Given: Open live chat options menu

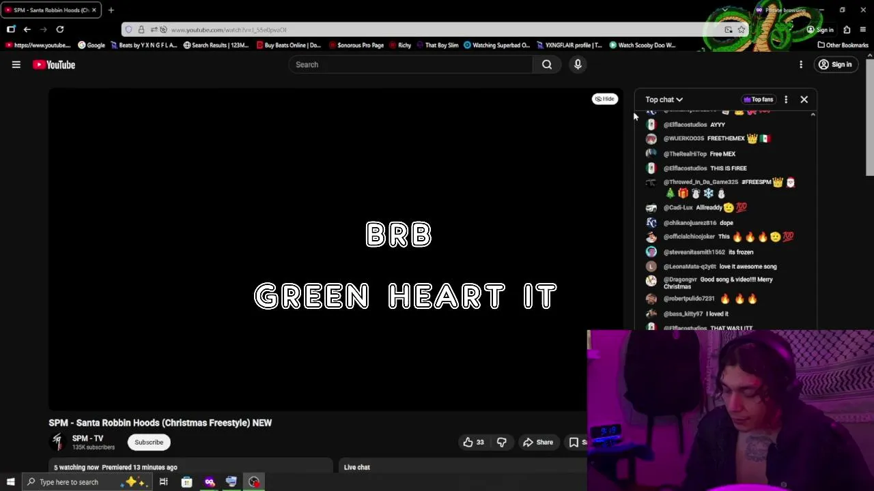Looking at the screenshot, I should point(786,100).
